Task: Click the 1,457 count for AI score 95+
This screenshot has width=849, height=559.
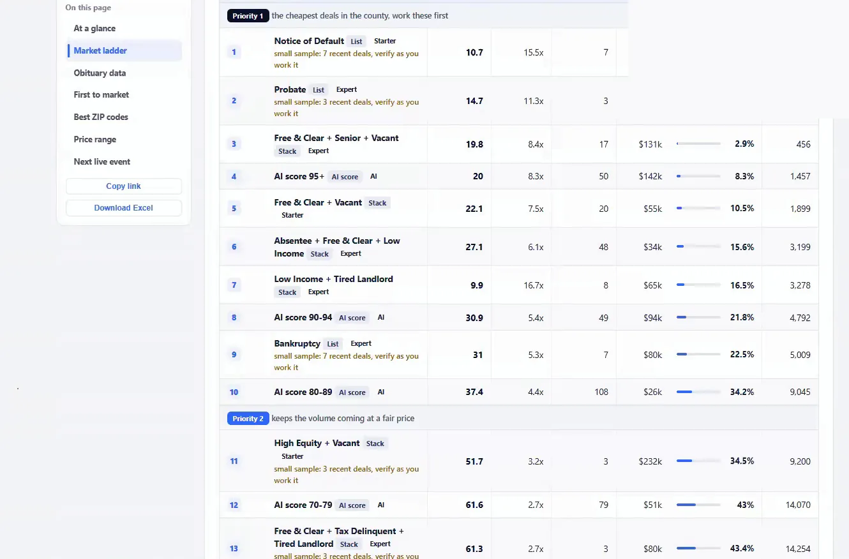Action: tap(800, 176)
